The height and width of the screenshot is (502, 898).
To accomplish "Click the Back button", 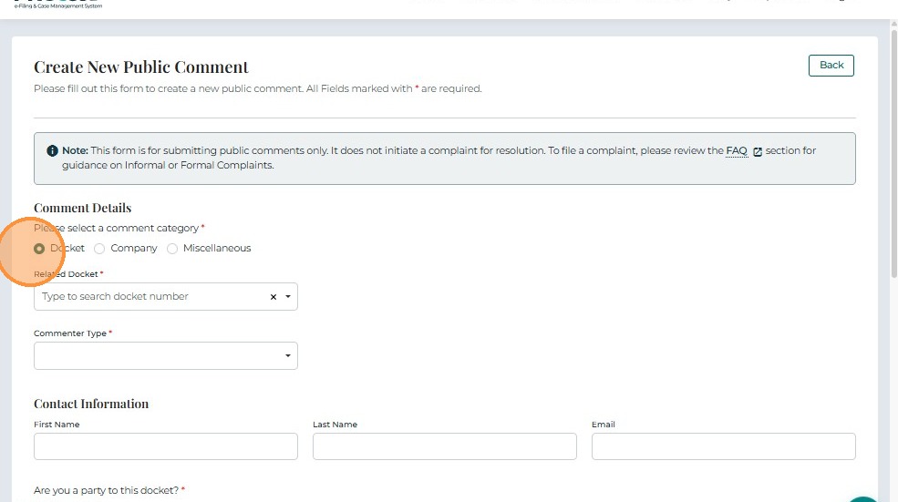I will pos(831,66).
